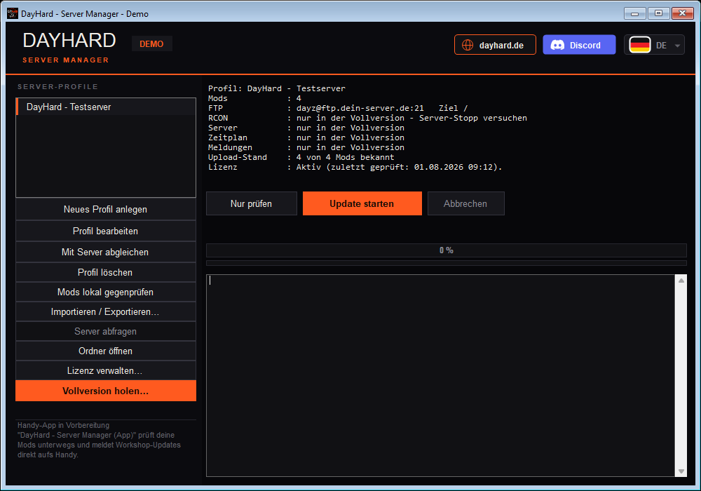Image resolution: width=701 pixels, height=491 pixels.
Task: Minimize the DayHard window
Action: (635, 13)
